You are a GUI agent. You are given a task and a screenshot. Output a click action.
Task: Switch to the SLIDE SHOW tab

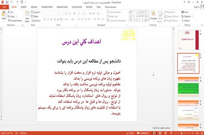click(77, 7)
